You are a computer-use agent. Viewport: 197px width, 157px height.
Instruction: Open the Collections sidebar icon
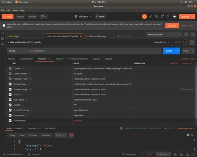coord(2,38)
